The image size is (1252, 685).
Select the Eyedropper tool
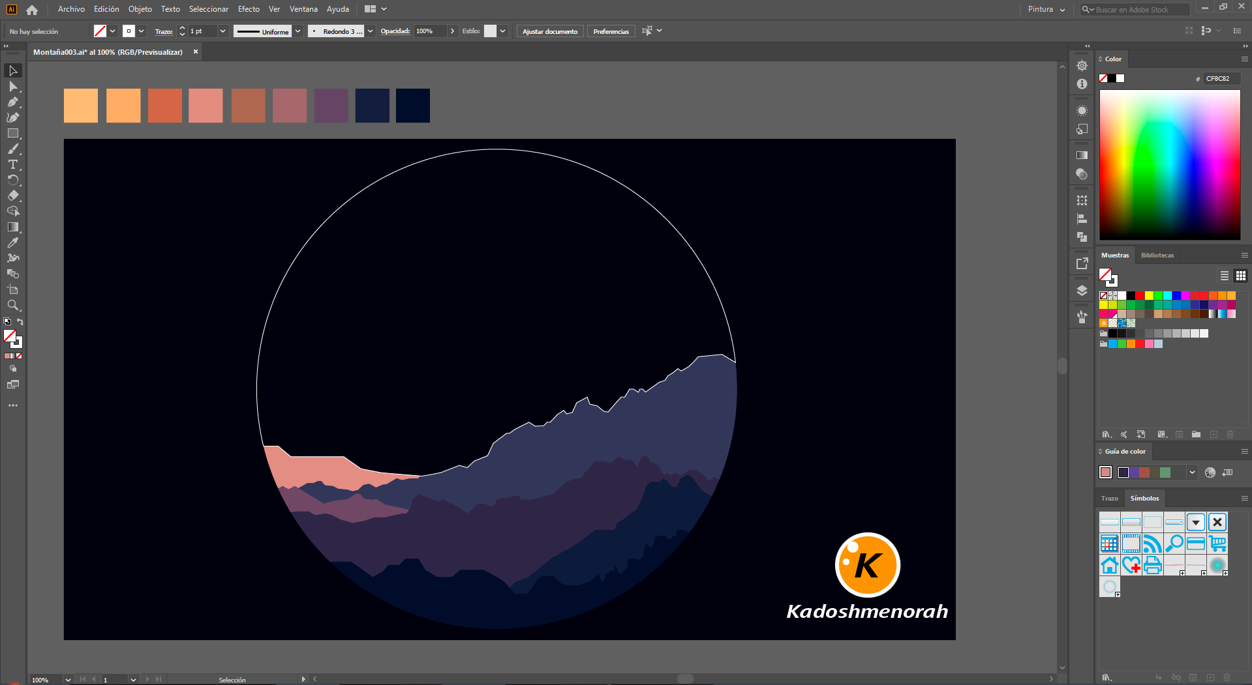coord(13,242)
